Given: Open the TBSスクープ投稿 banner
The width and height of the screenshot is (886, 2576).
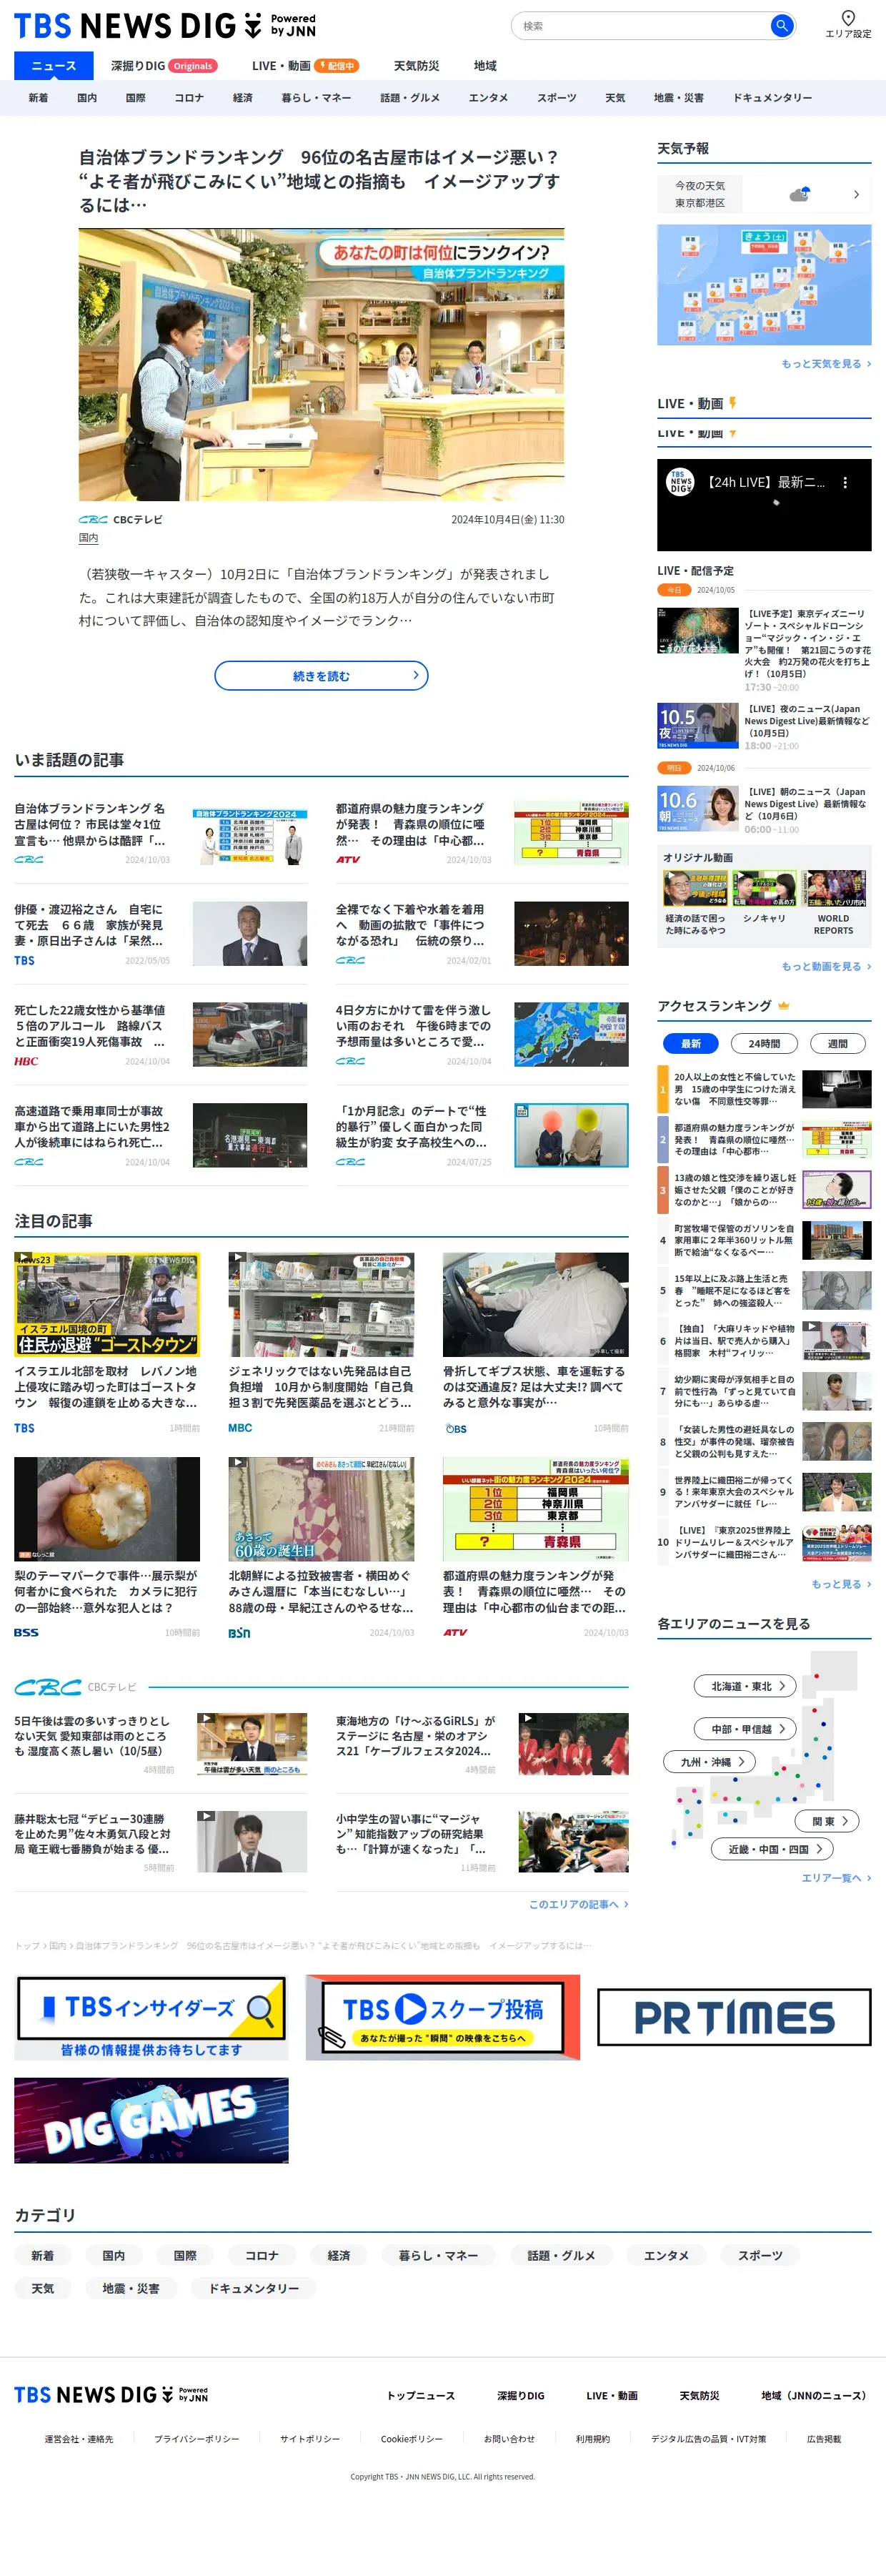Looking at the screenshot, I should [442, 2017].
